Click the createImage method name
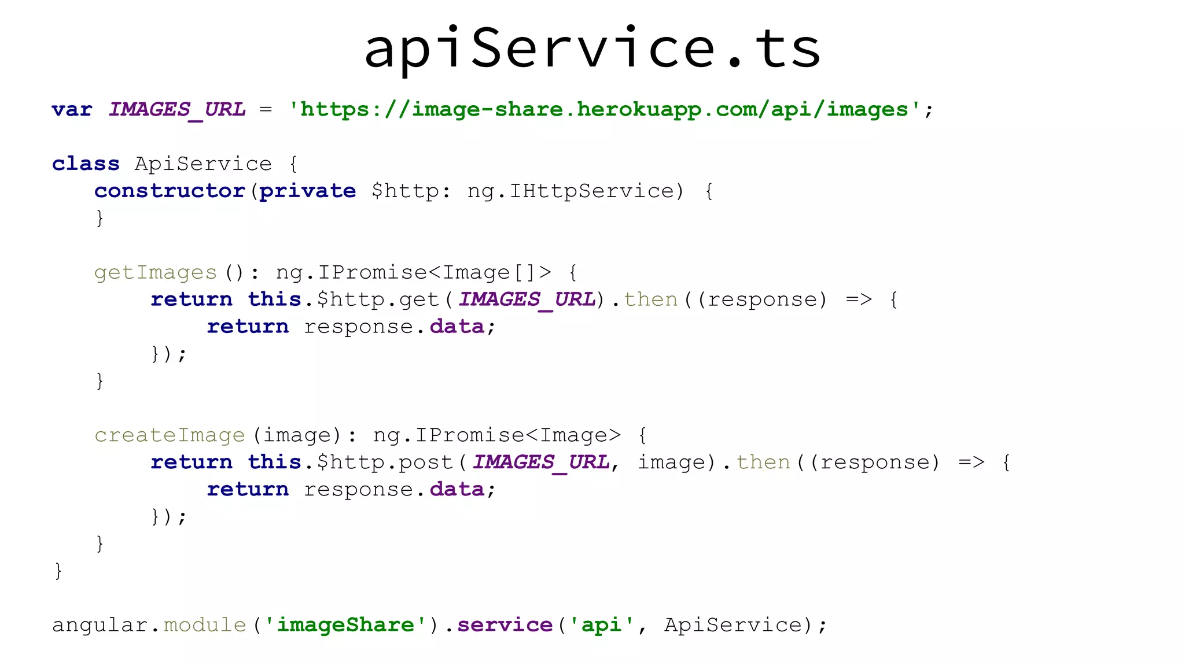This screenshot has width=1185, height=666. pos(170,435)
